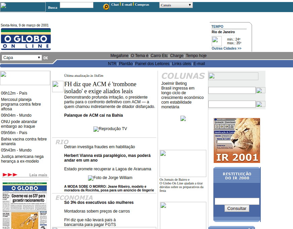Viewport: 293px width, 229px height.
Task: Click the COLUNAS heading
Action: coord(183,76)
